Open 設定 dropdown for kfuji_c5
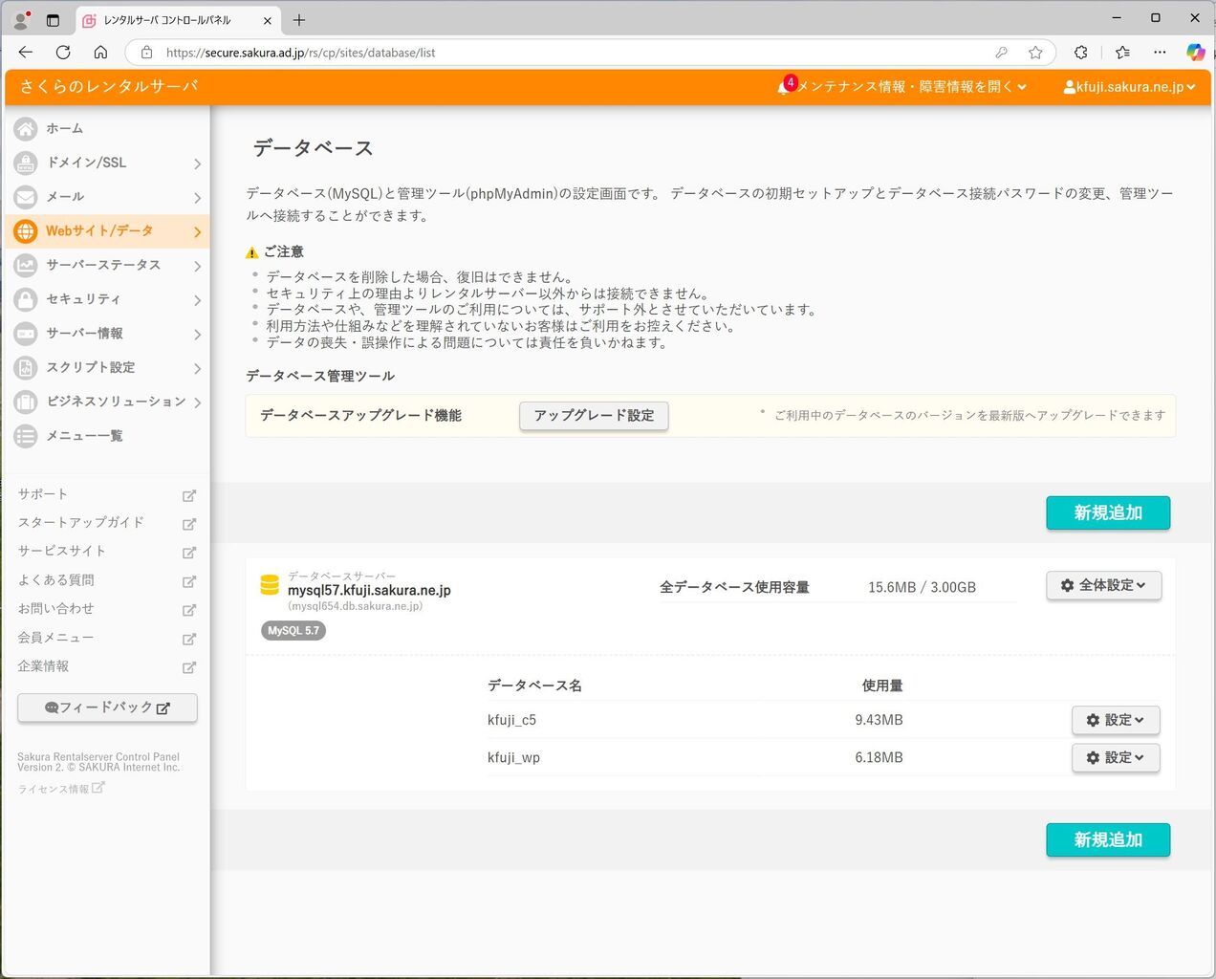The height and width of the screenshot is (979, 1216). (1116, 720)
